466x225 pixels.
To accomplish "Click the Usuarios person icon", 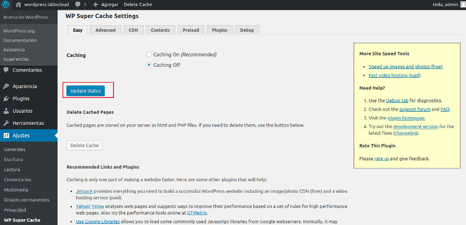I will [x=6, y=111].
